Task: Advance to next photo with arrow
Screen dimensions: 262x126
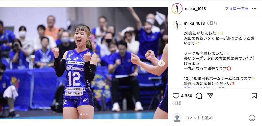Action: click(161, 63)
